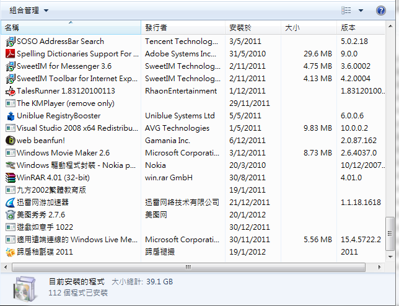Viewport: 399px width, 306px height.
Task: Sort by the 安裝於 column header
Action: [253, 27]
